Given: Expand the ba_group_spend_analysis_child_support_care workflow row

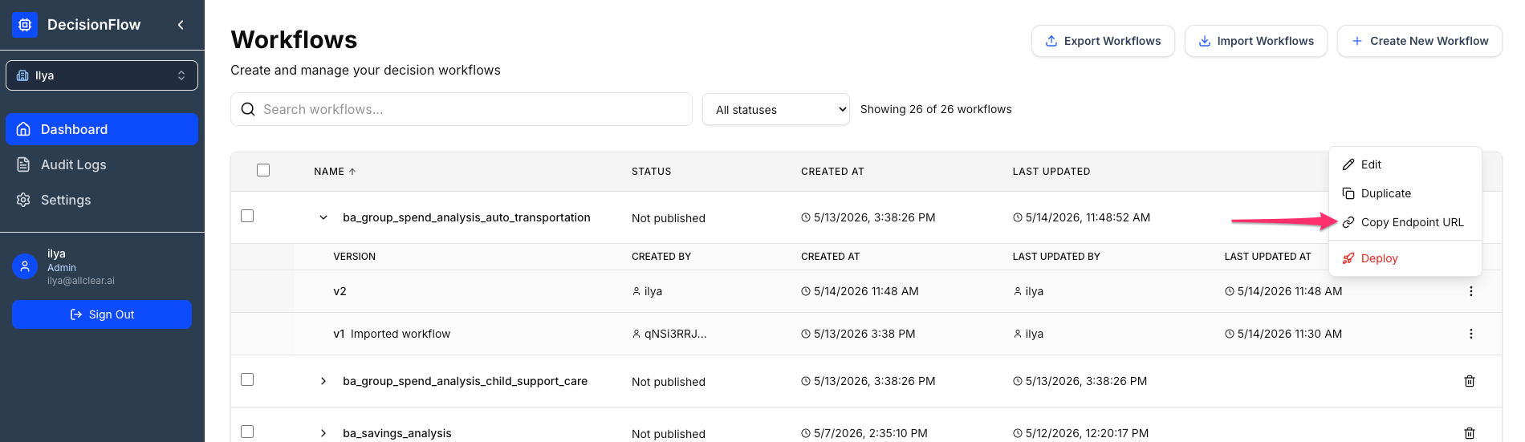Looking at the screenshot, I should pos(323,381).
